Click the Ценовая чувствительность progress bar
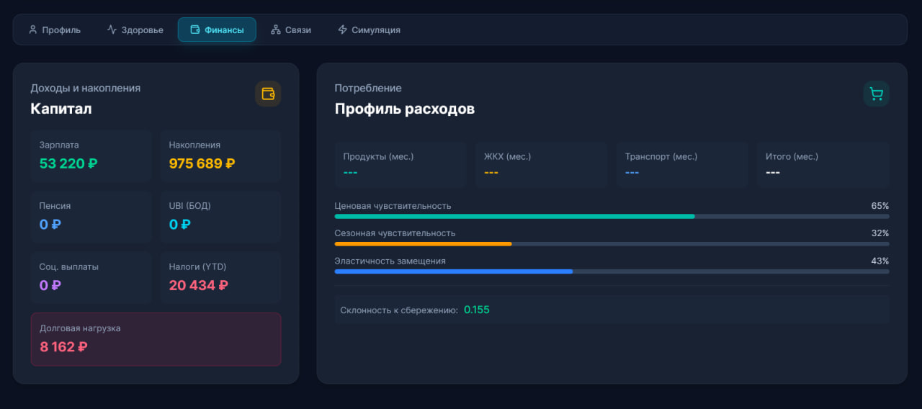Screen dimensions: 922x409 [612, 216]
